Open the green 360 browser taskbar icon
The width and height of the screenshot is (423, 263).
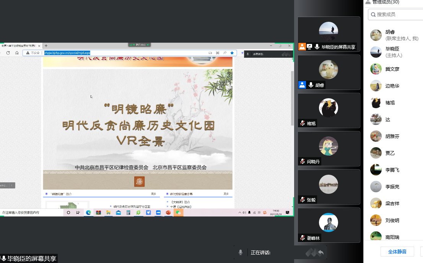coord(138,213)
